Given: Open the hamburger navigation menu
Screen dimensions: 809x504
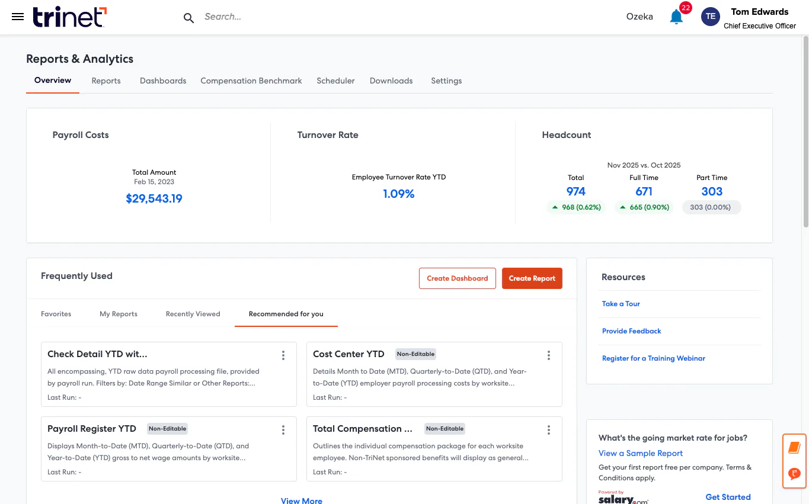Looking at the screenshot, I should pyautogui.click(x=18, y=17).
